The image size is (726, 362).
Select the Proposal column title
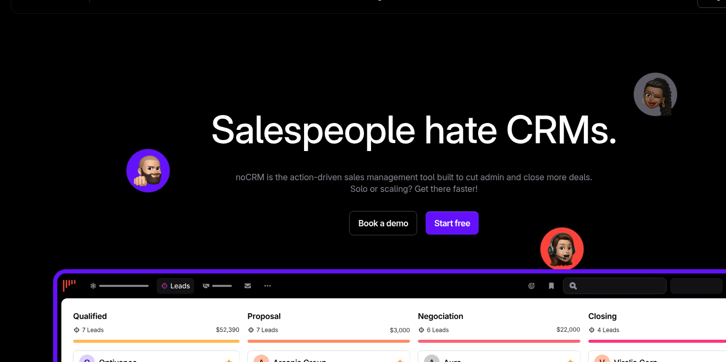click(264, 316)
